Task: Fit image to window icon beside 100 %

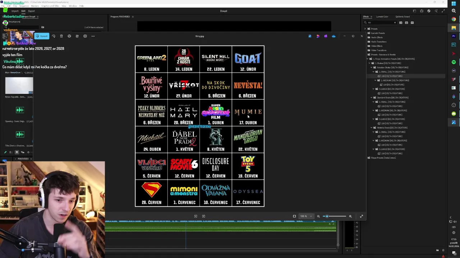Action: click(x=294, y=216)
